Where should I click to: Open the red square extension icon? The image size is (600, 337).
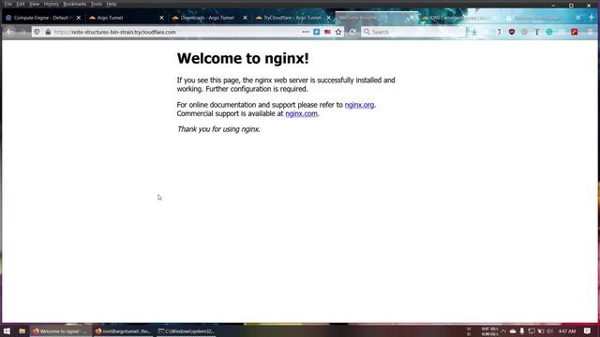click(575, 32)
